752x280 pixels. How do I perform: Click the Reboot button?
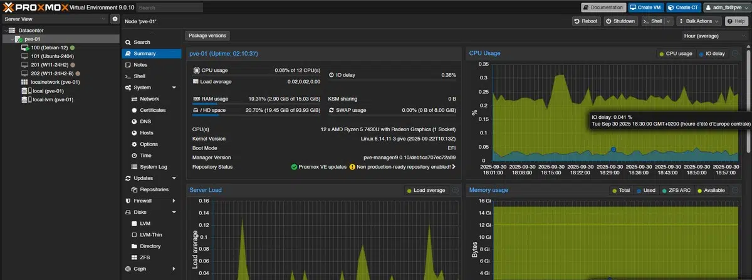click(586, 21)
